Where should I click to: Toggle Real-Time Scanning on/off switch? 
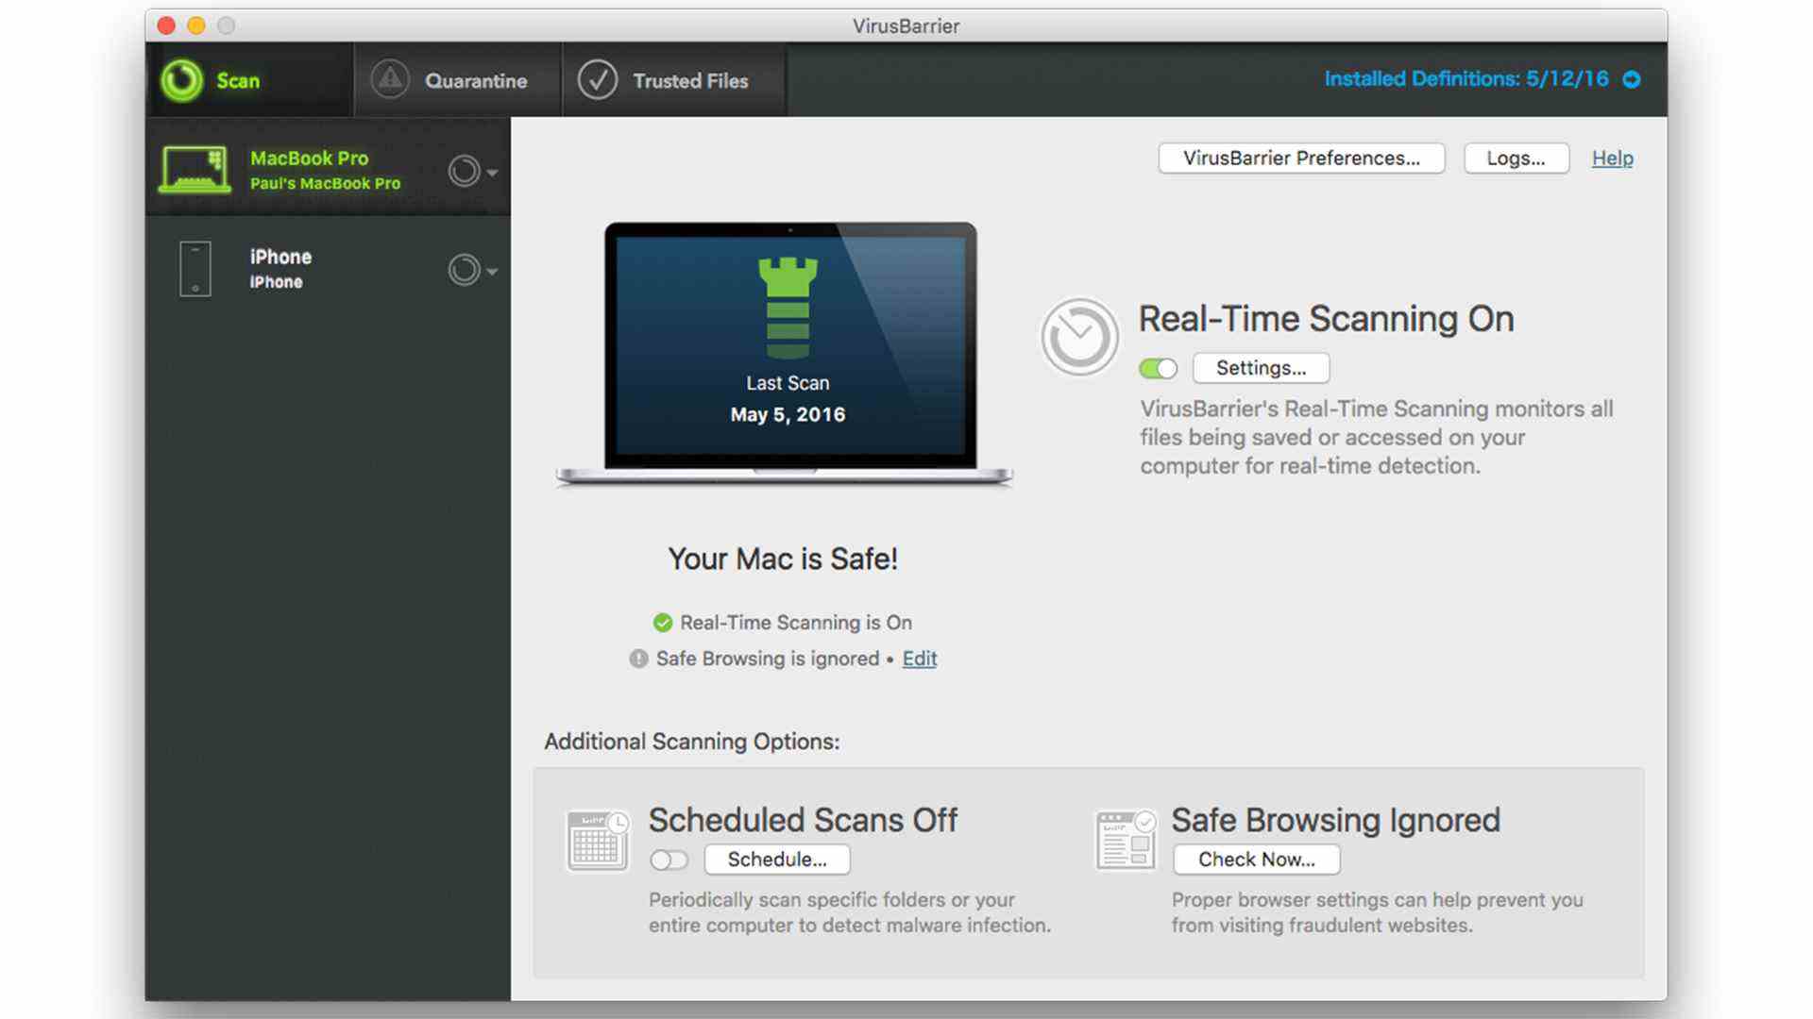[x=1156, y=366]
